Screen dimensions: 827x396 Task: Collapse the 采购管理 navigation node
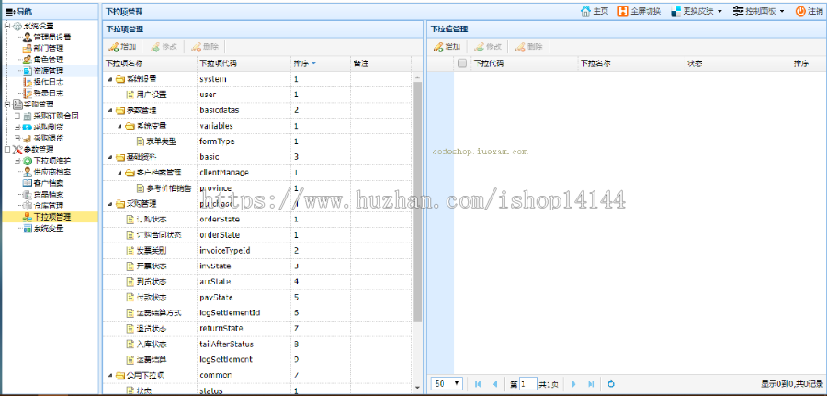[x=6, y=105]
